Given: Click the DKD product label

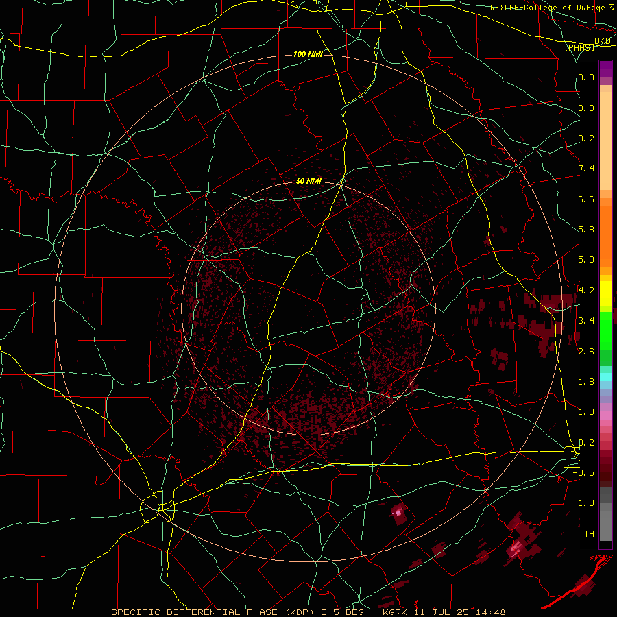Looking at the screenshot, I should (x=603, y=41).
